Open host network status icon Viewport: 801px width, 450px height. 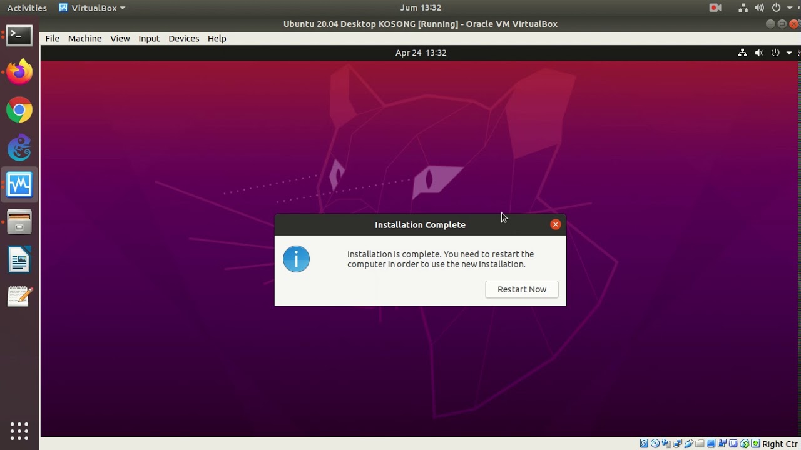[x=743, y=7]
